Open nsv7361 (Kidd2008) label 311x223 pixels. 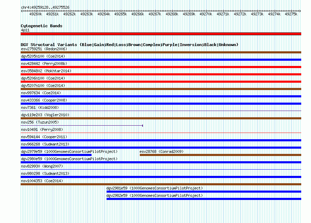coord(40,107)
